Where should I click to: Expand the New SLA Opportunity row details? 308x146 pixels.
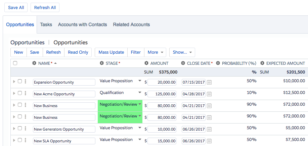pyautogui.click(x=14, y=140)
